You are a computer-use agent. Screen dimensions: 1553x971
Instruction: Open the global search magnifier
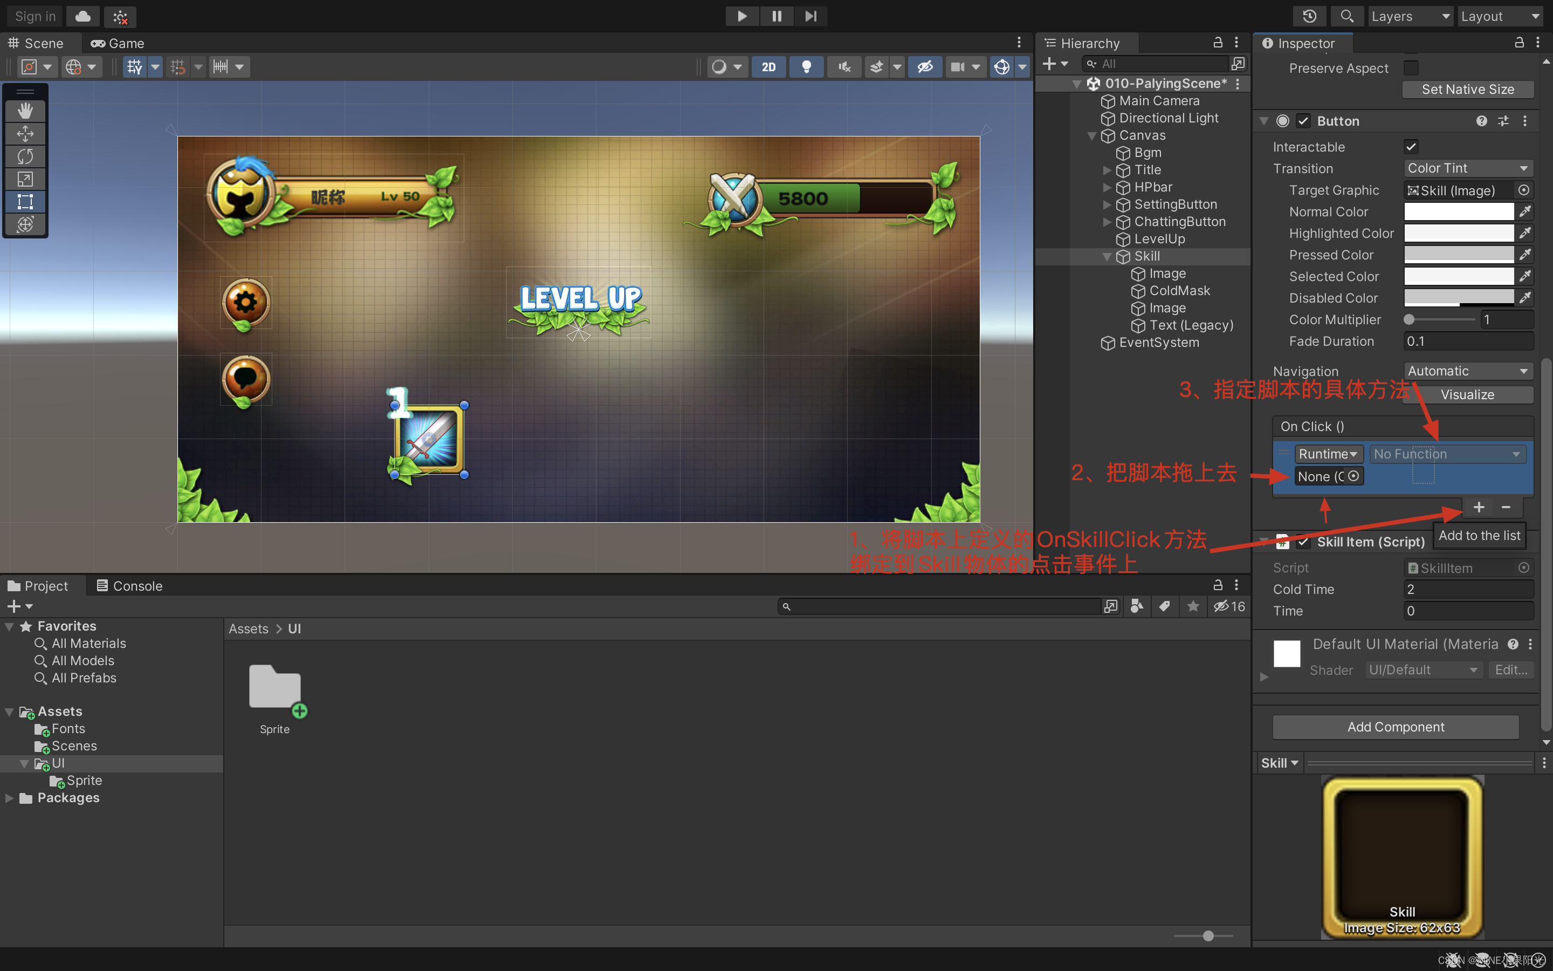point(1347,16)
